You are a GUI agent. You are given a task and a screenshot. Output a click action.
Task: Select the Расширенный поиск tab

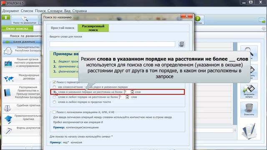(x=93, y=28)
